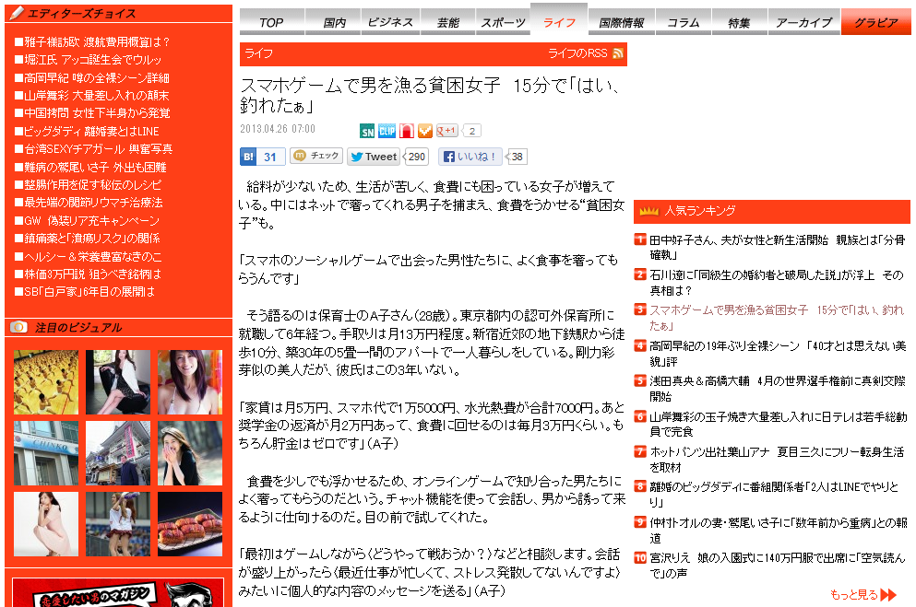The width and height of the screenshot is (916, 607).
Task: Open the 芸能 tab
Action: tap(447, 23)
